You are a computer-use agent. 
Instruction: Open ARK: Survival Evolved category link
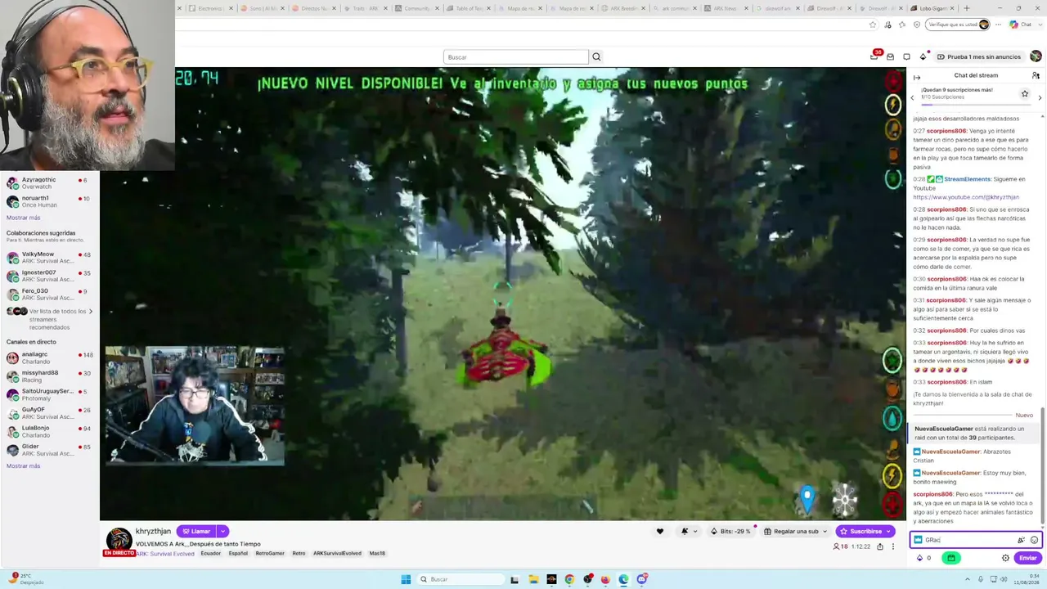164,554
